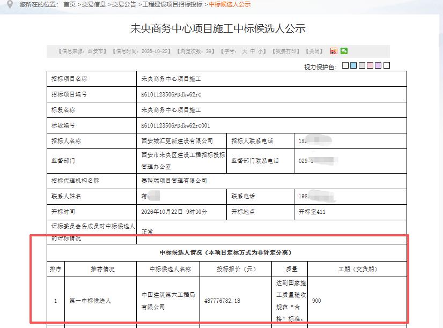Click 赛科瑞项目管理有限公司 cell
The height and width of the screenshot is (328, 443).
(271, 181)
